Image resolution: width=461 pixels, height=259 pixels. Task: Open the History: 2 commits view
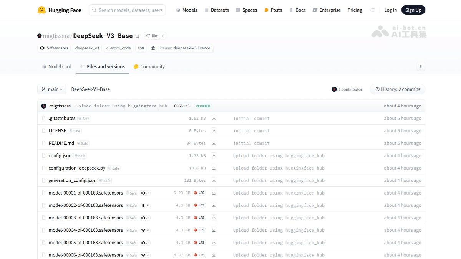pos(397,89)
